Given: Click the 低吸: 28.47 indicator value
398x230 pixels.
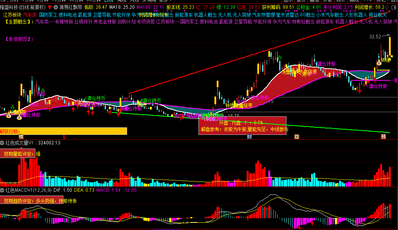Looking at the screenshot, I should click(96, 7).
